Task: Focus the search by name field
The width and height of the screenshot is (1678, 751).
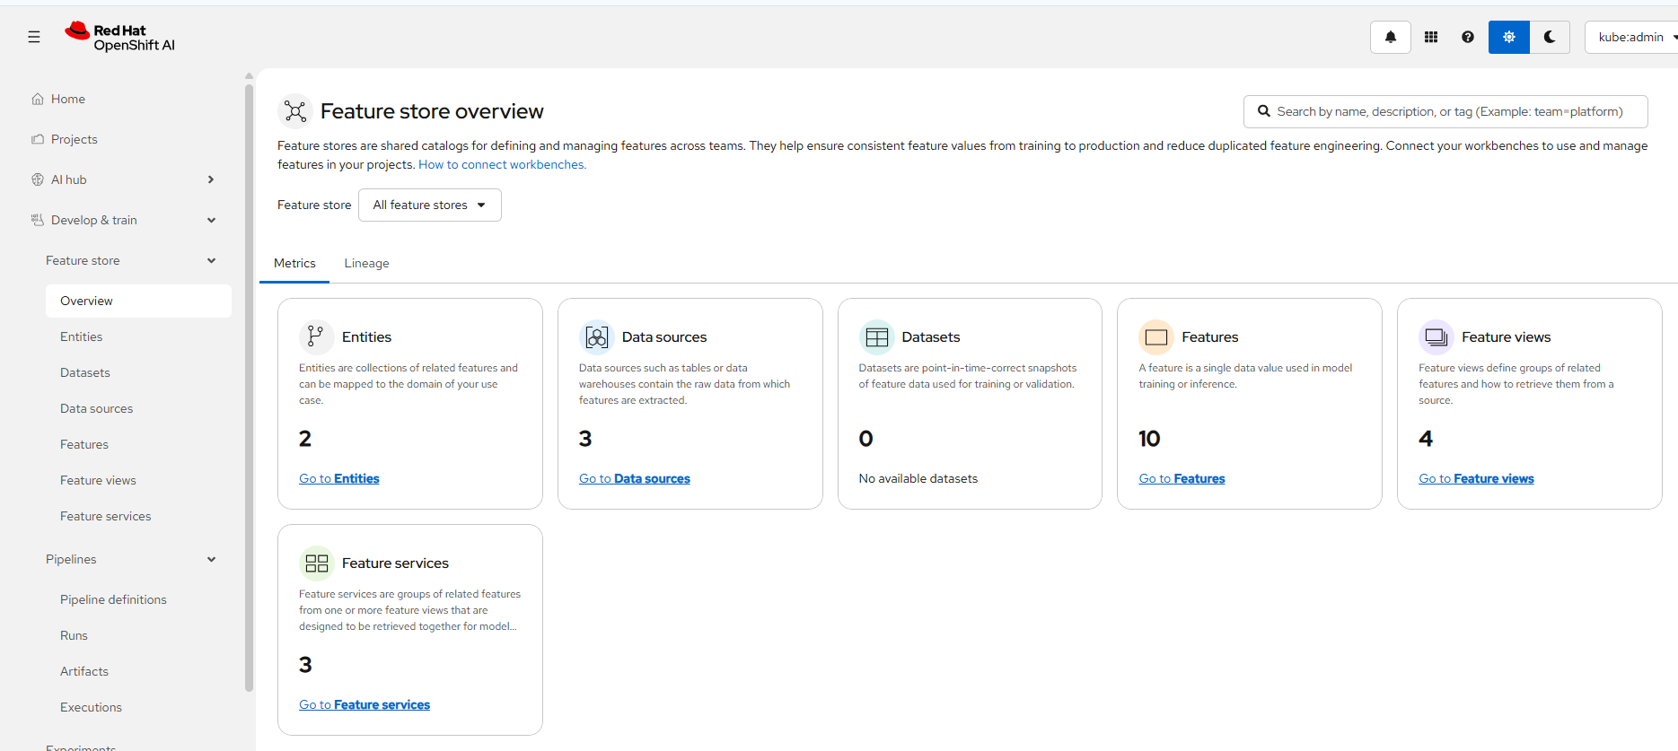Action: tap(1445, 111)
